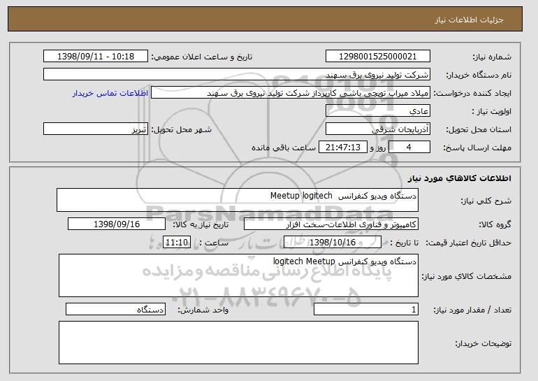Click label شهر محل تحویل
This screenshot has height=381, width=538.
pos(182,129)
